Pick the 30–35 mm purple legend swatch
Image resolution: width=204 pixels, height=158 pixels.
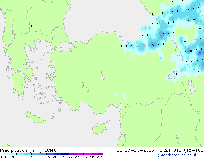tap(72, 154)
